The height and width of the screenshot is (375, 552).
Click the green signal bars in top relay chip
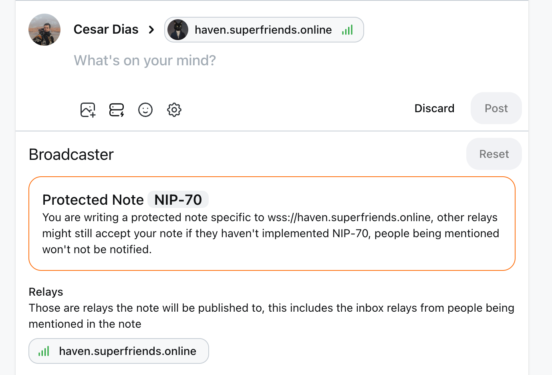pos(347,30)
